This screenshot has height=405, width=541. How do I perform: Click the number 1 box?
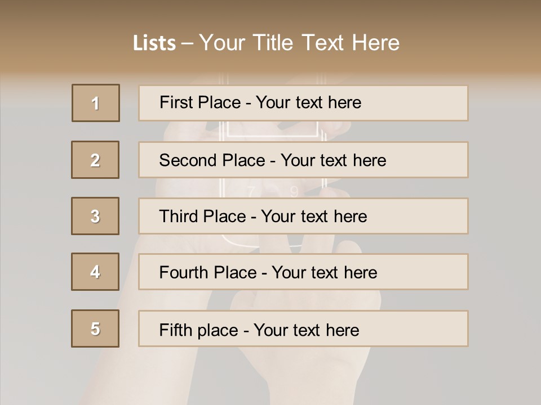[96, 103]
